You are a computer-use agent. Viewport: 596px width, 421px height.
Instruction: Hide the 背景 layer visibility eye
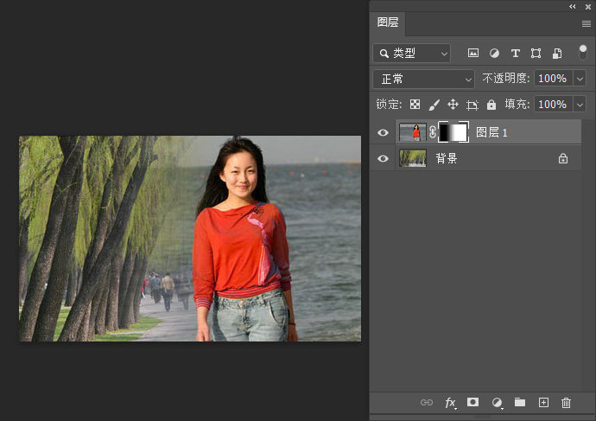[x=383, y=158]
